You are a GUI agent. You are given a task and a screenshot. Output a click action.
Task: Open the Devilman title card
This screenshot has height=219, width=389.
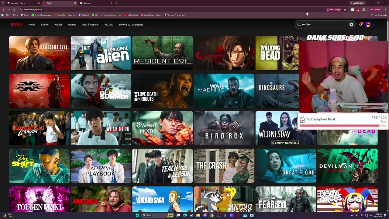coord(347,166)
